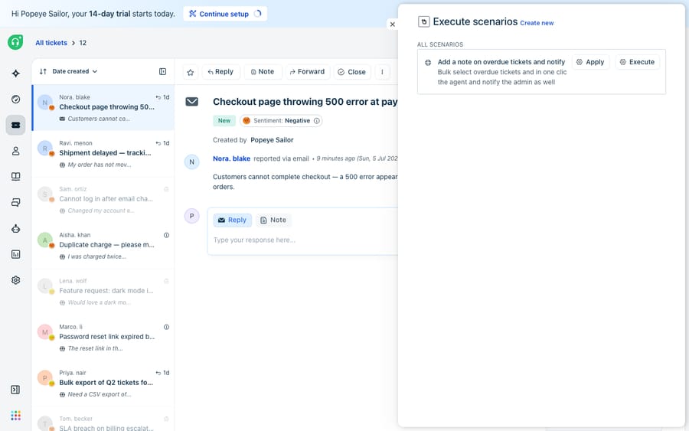Toggle ticket list layout panel icon
Screen dimensions: 689x431
tap(162, 72)
